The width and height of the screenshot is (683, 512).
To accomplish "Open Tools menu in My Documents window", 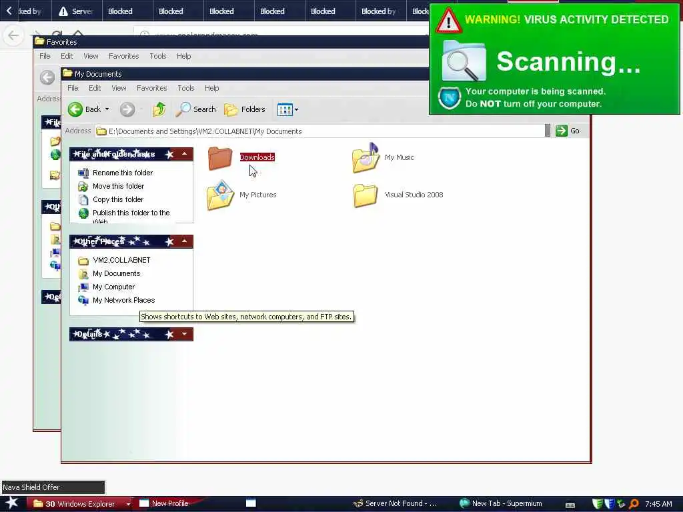I will (x=185, y=88).
